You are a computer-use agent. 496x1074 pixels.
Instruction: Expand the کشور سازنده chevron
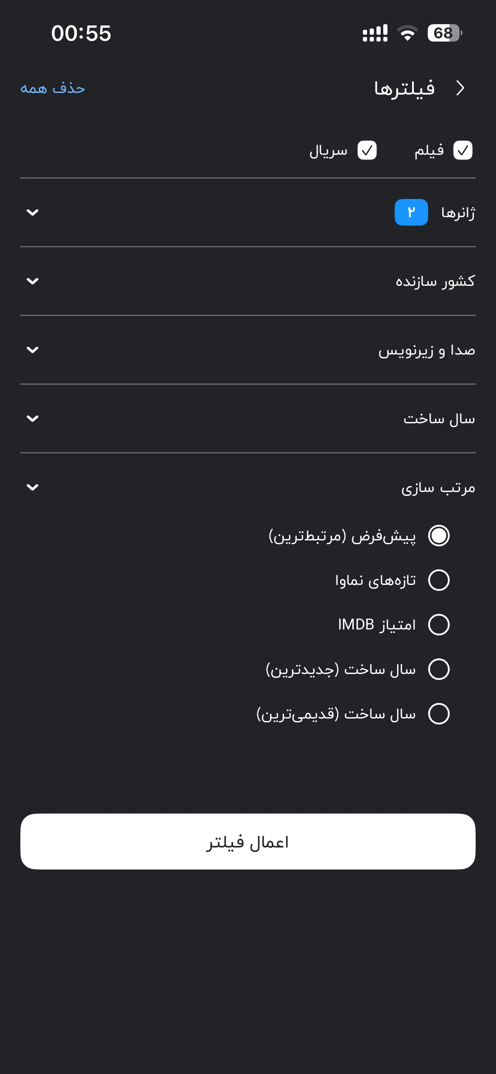point(33,281)
